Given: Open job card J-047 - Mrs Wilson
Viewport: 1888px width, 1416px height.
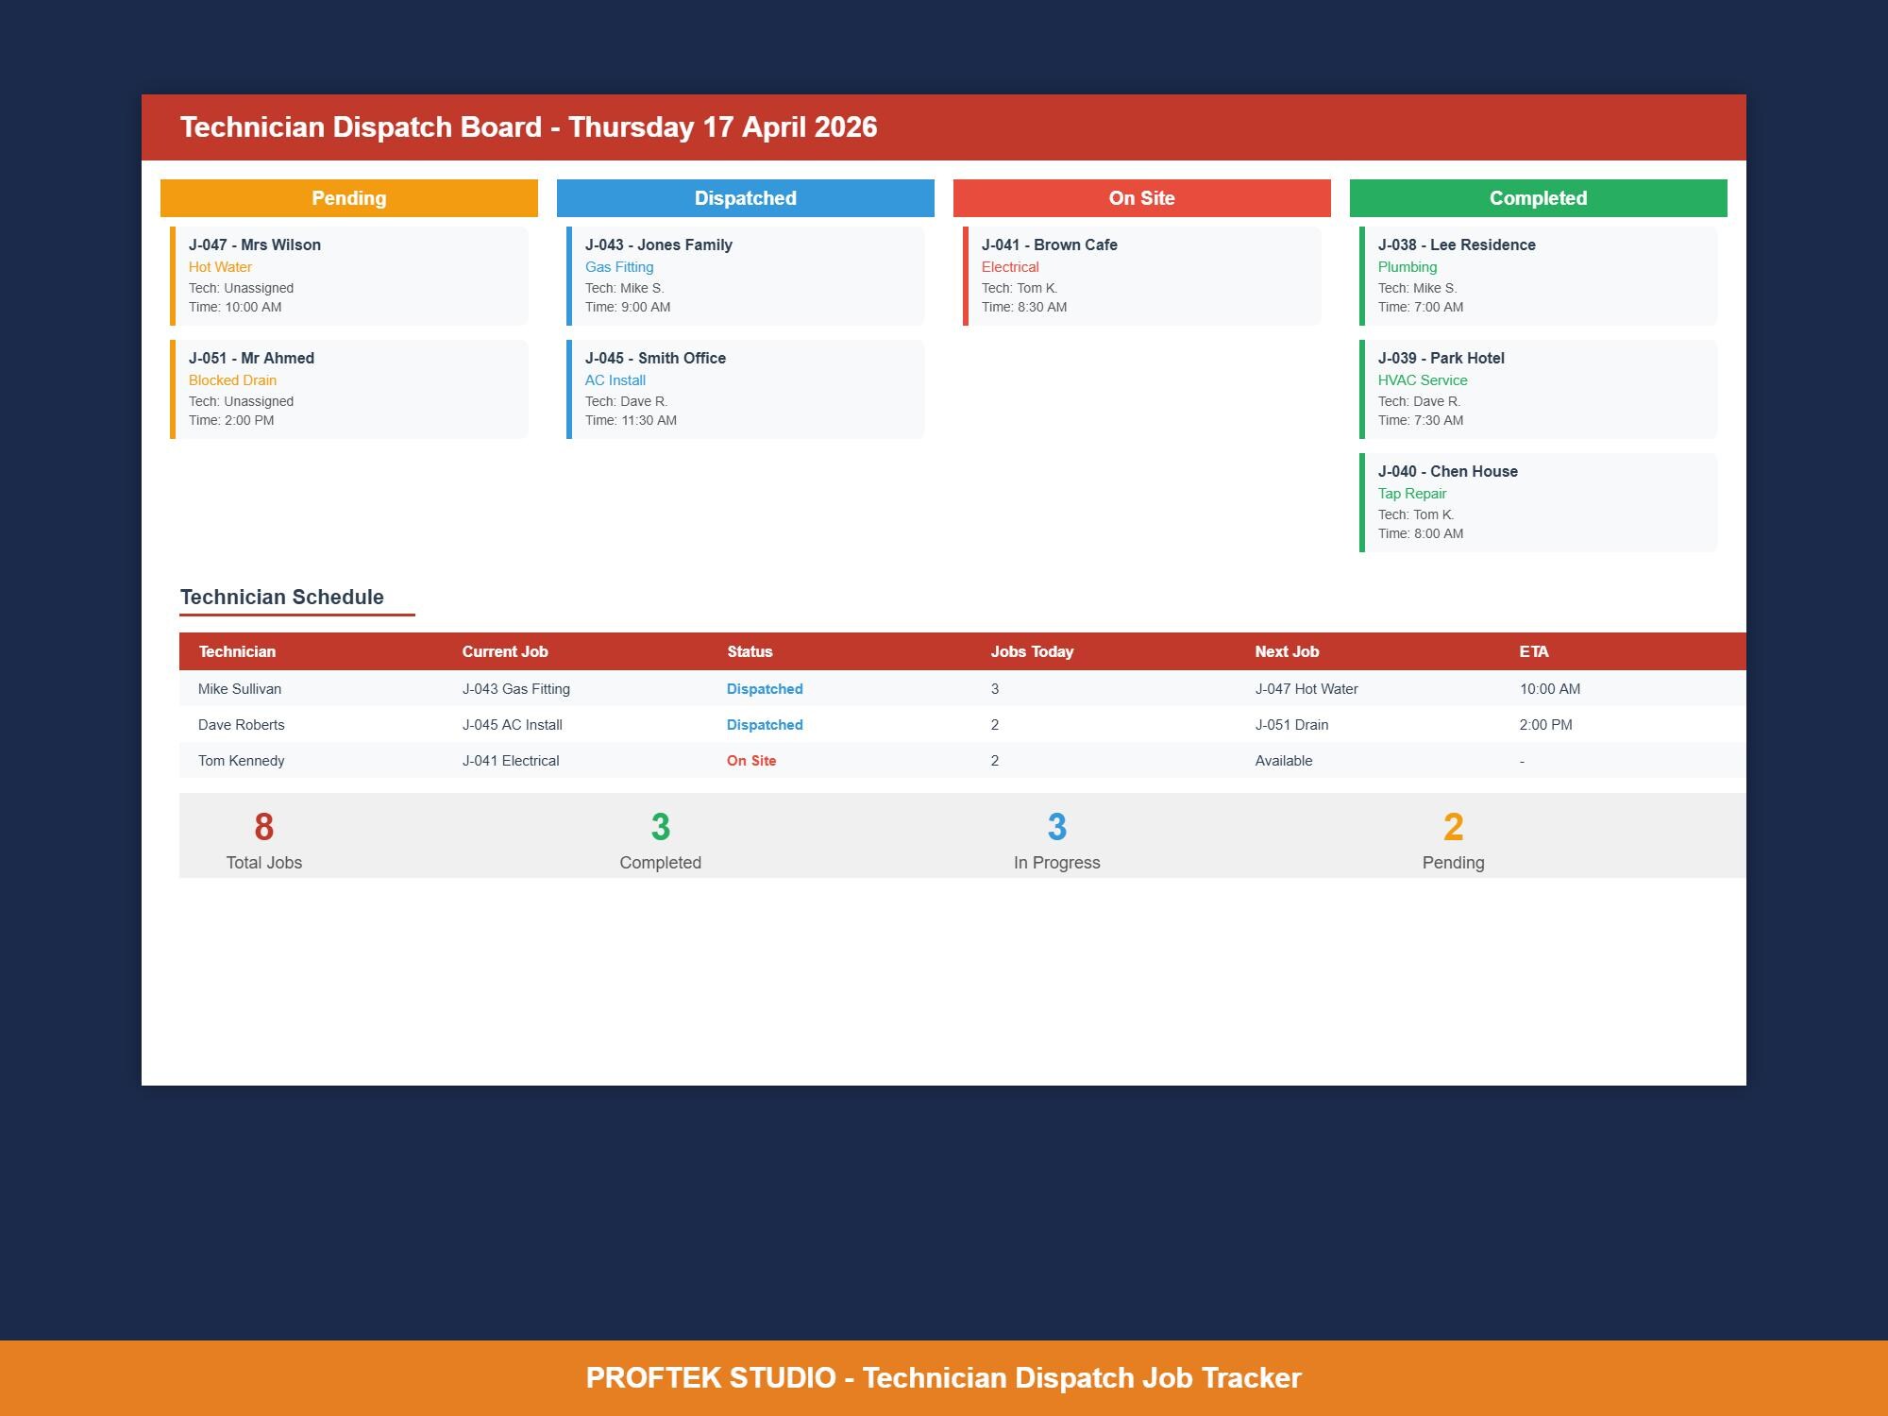Looking at the screenshot, I should coord(349,276).
